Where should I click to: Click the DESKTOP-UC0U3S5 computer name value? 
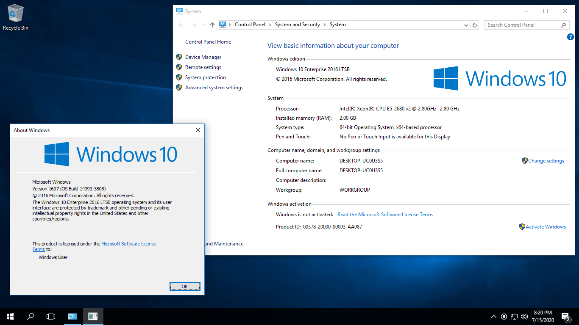click(x=361, y=161)
